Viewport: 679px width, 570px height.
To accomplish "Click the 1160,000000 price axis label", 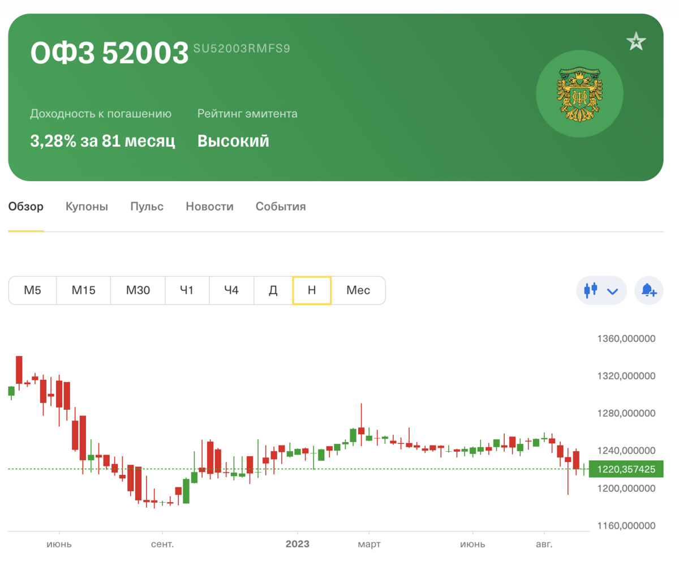I will point(626,526).
